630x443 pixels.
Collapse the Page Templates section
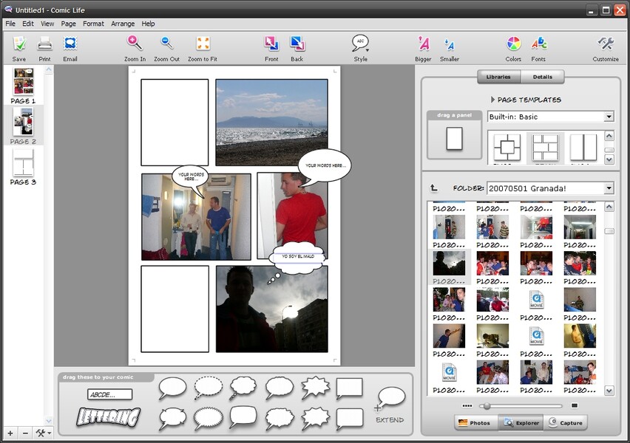pos(493,100)
